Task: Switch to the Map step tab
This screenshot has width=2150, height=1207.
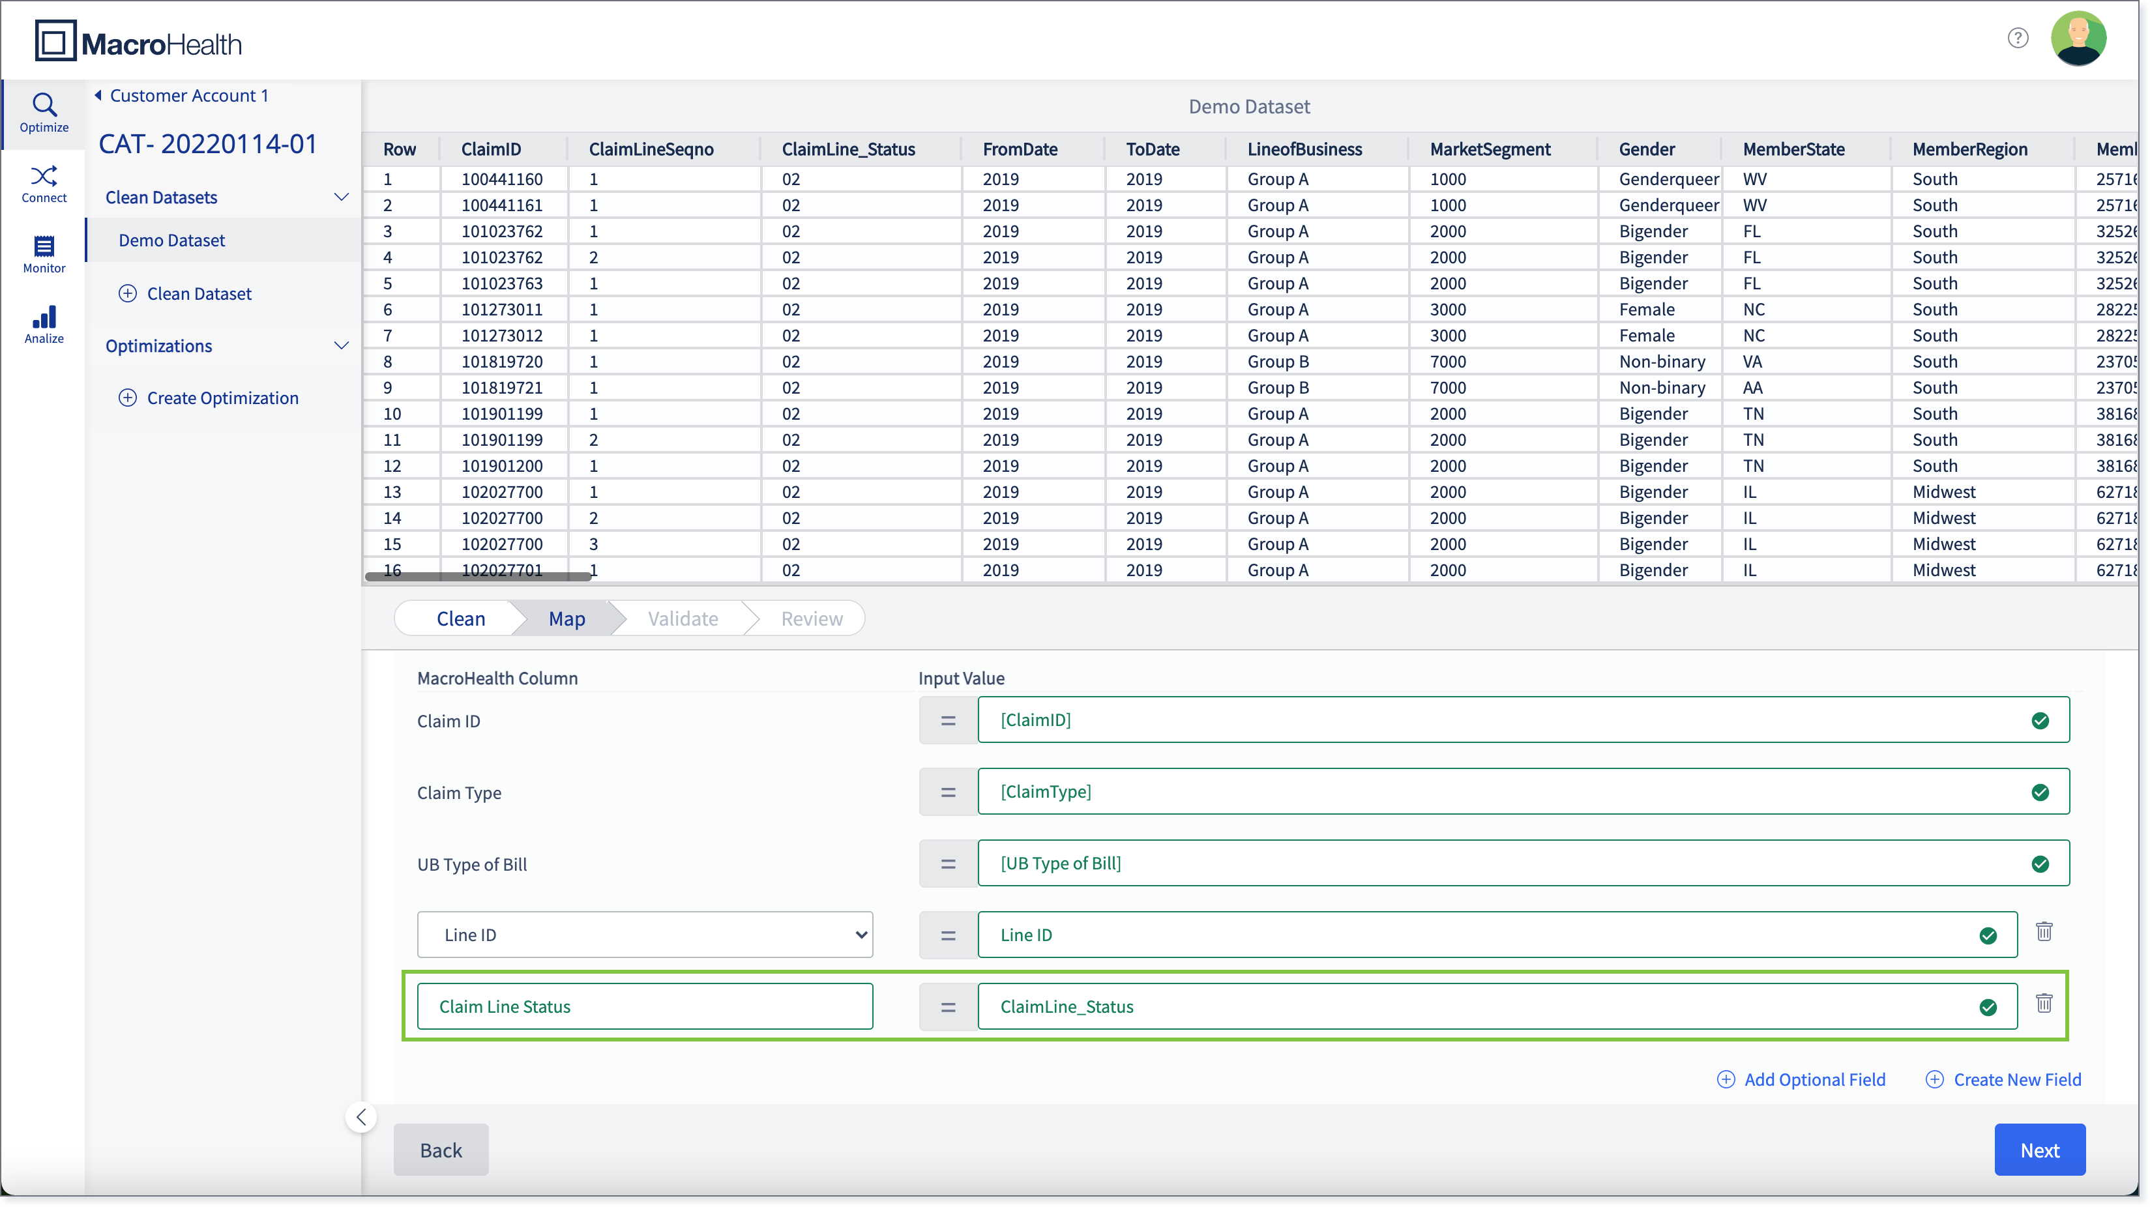Action: tap(567, 618)
